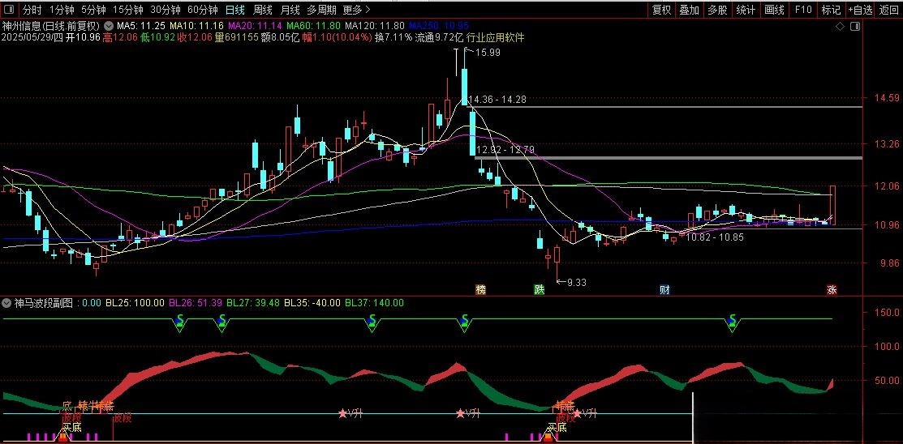Image resolution: width=903 pixels, height=444 pixels.
Task: Expand 神马波段副图 indicator dropdown arrow
Action: 7,302
